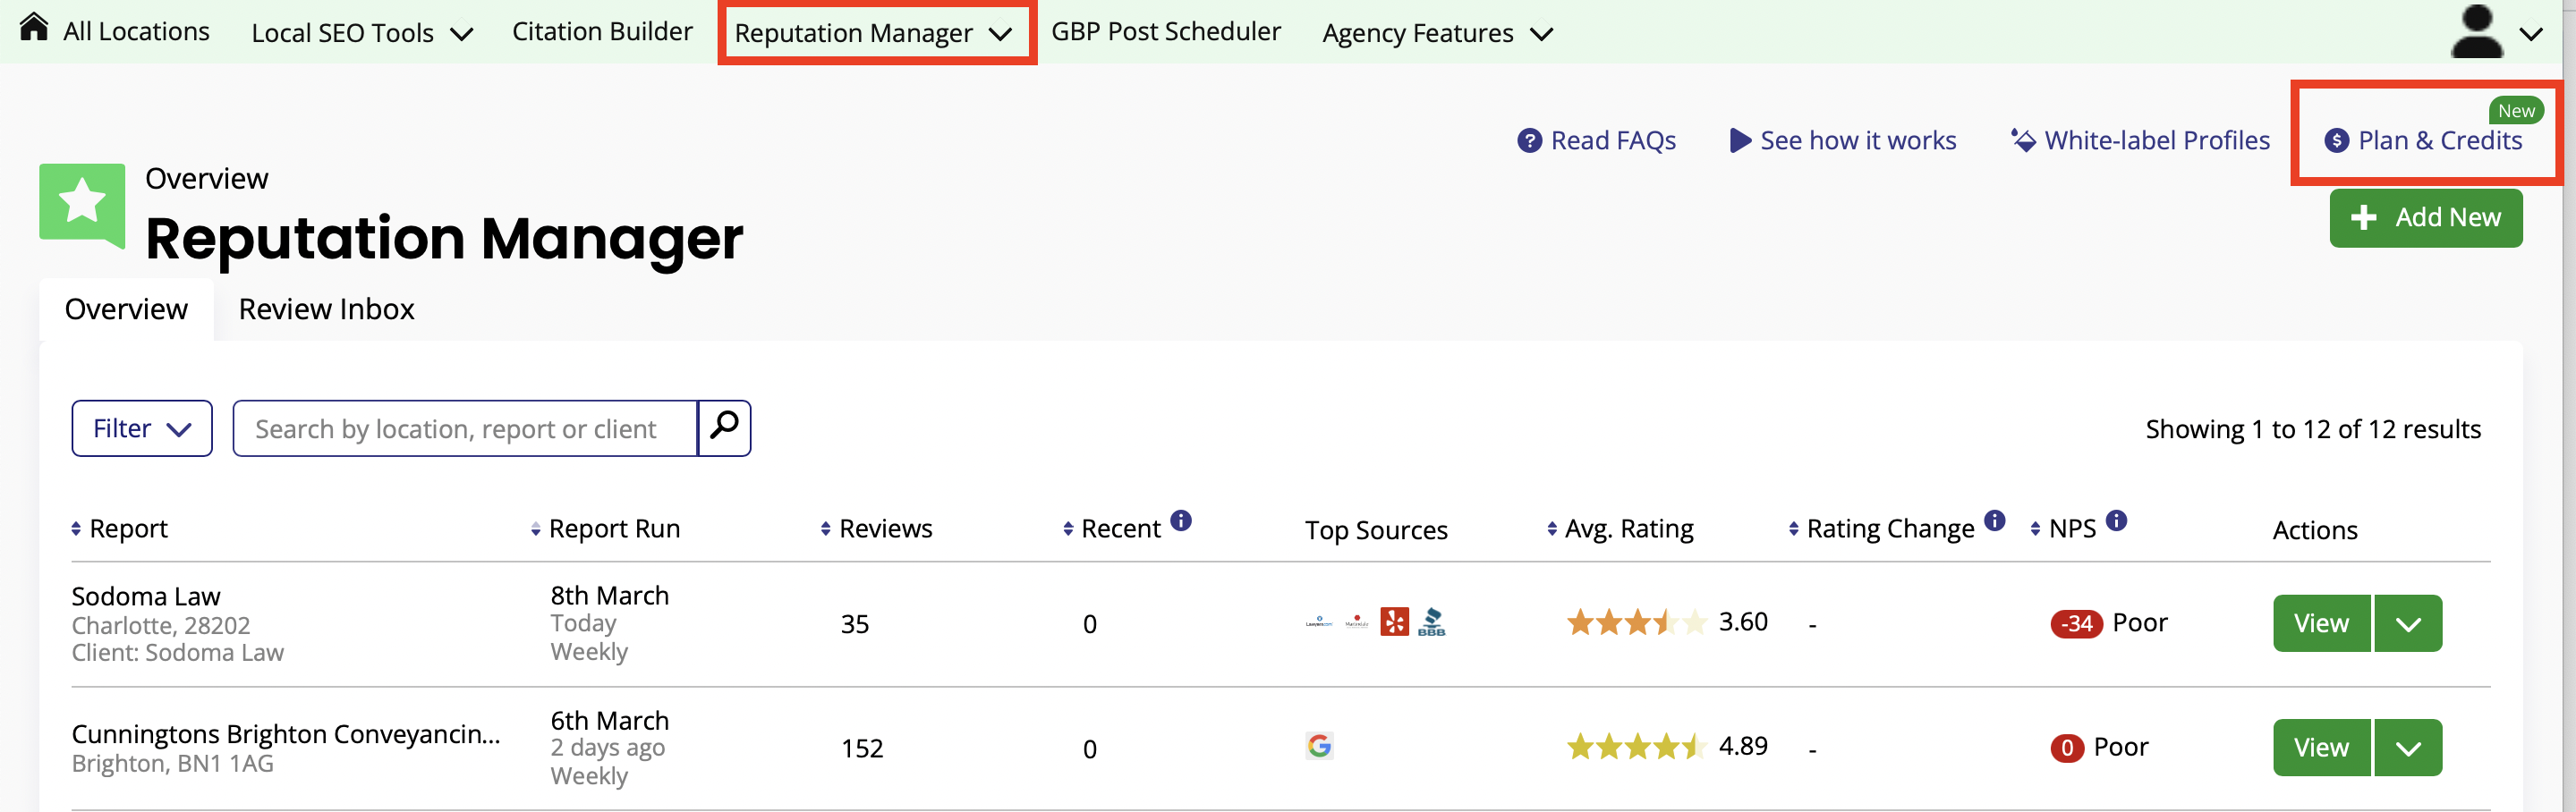This screenshot has height=812, width=2576.
Task: Sort by the Report column sort arrows
Action: click(76, 529)
